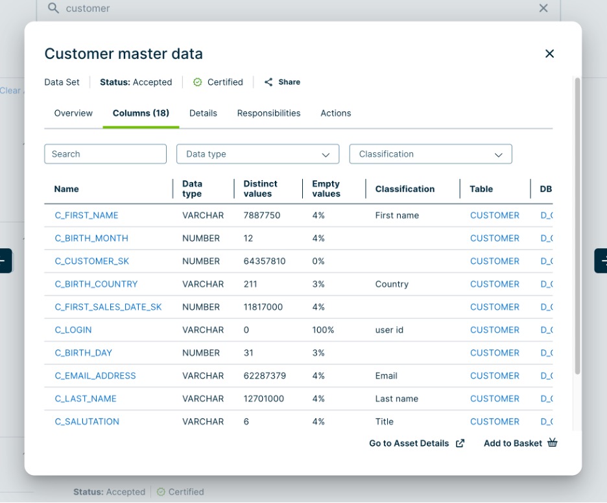The height and width of the screenshot is (503, 607).
Task: Switch to the Overview tab
Action: click(73, 113)
